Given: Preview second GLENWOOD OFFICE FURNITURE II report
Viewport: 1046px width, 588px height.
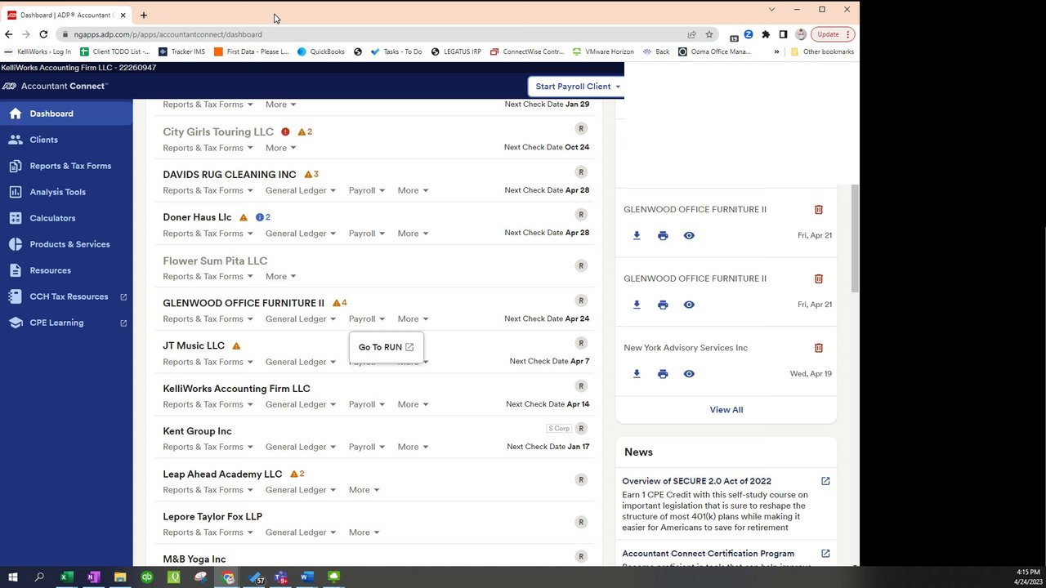Looking at the screenshot, I should (689, 305).
